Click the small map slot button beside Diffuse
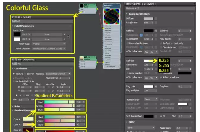This screenshot has height=132, width=200. 156,19
